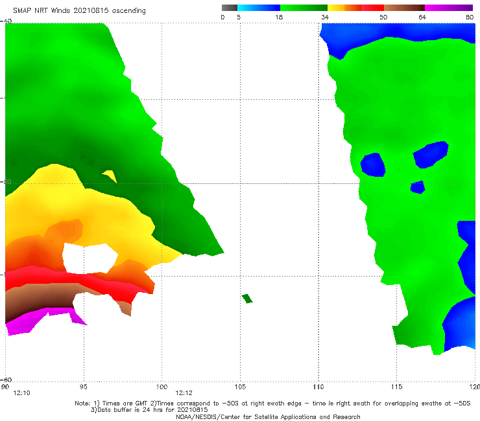
Task: Click the latitude label '-40' at the top left
Action: [6, 21]
